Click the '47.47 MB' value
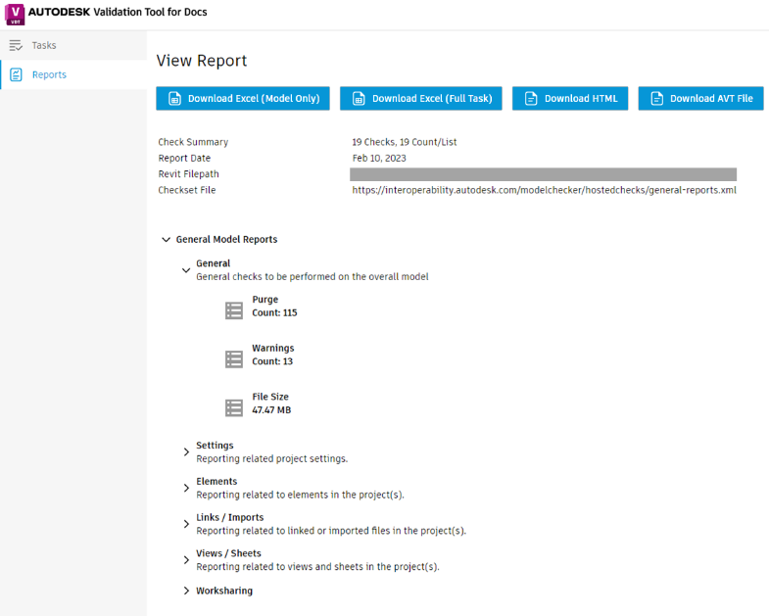769x616 pixels. pos(271,409)
